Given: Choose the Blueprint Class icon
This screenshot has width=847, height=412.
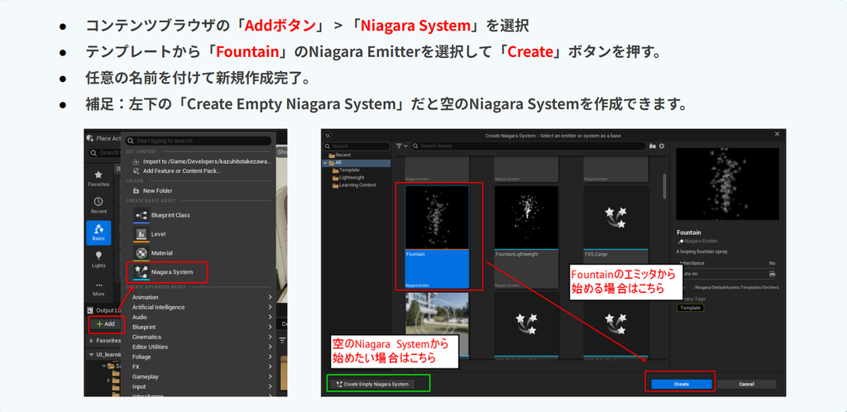Looking at the screenshot, I should [141, 215].
